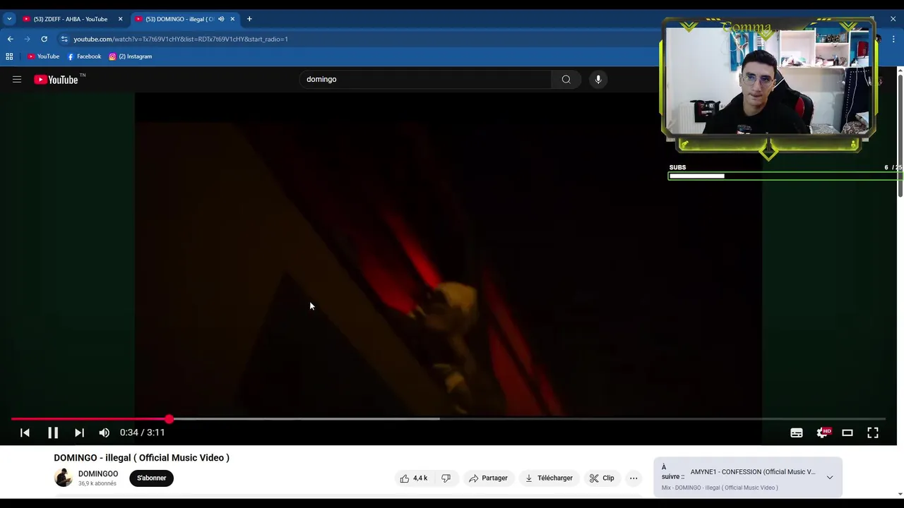Go to the previous video

25,433
